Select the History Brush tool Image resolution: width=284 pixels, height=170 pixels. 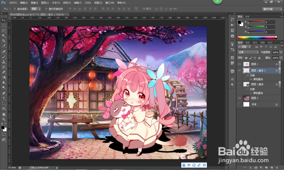[4, 67]
